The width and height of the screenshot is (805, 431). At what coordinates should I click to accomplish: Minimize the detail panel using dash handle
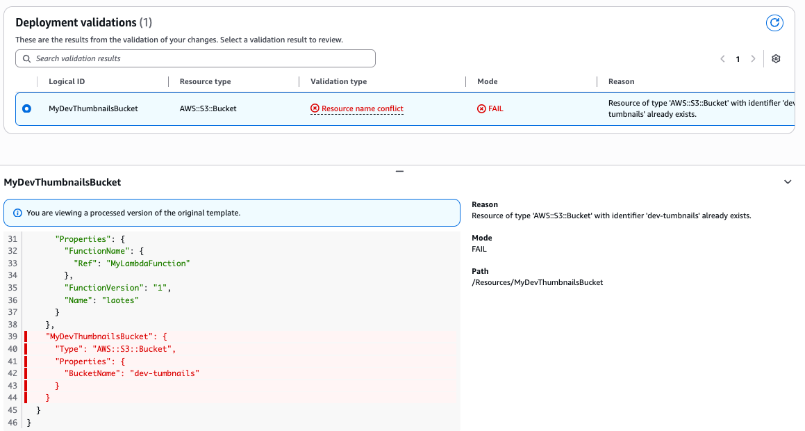(x=399, y=170)
